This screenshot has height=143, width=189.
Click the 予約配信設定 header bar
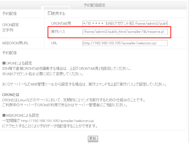(x=93, y=5)
